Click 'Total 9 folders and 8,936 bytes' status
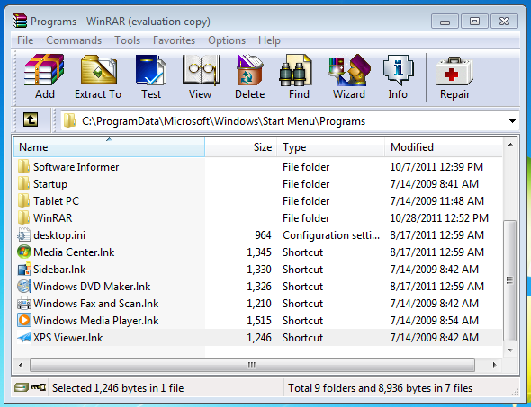 [380, 388]
